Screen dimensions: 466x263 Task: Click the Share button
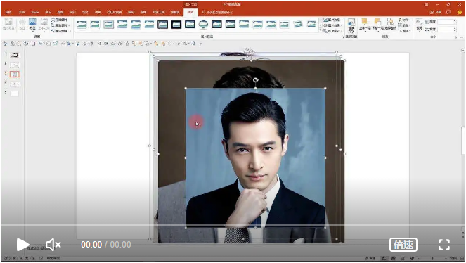[x=435, y=12]
